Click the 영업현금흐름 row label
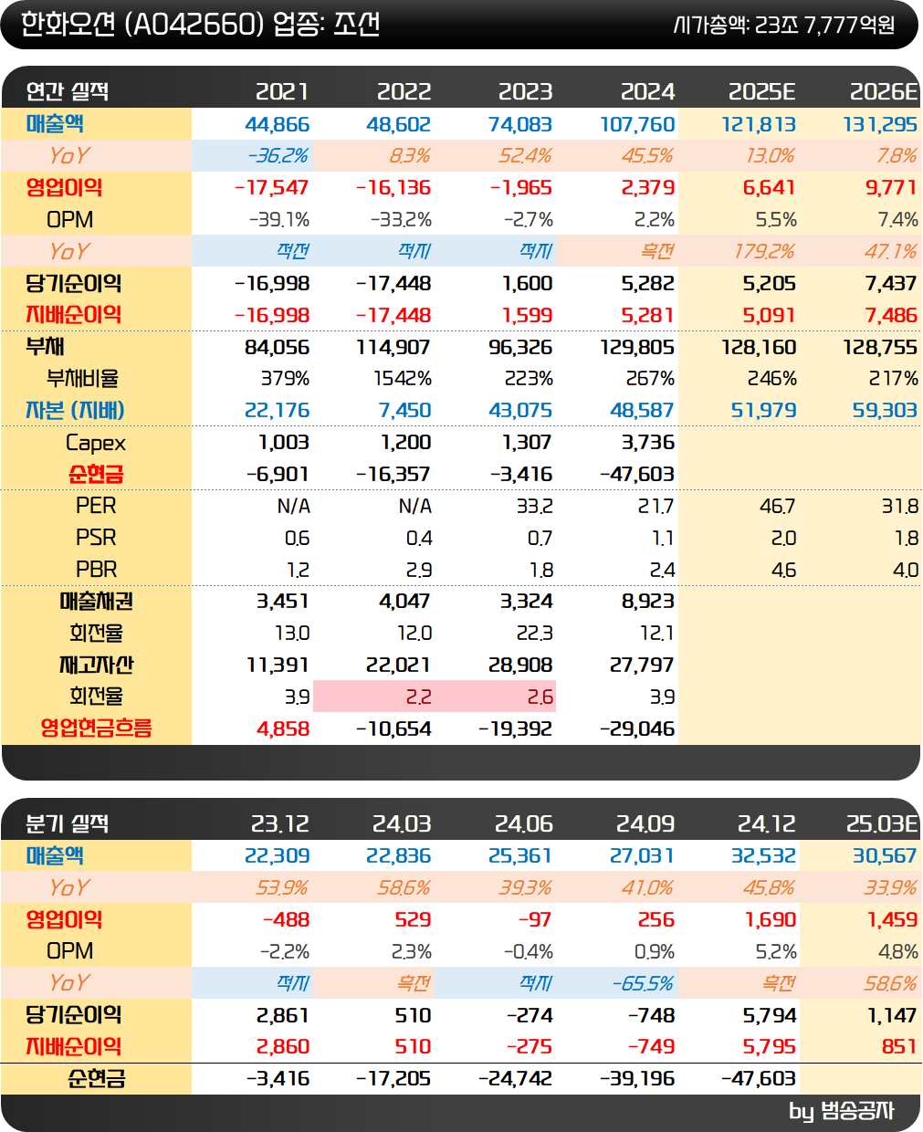The image size is (923, 1132). 96,728
